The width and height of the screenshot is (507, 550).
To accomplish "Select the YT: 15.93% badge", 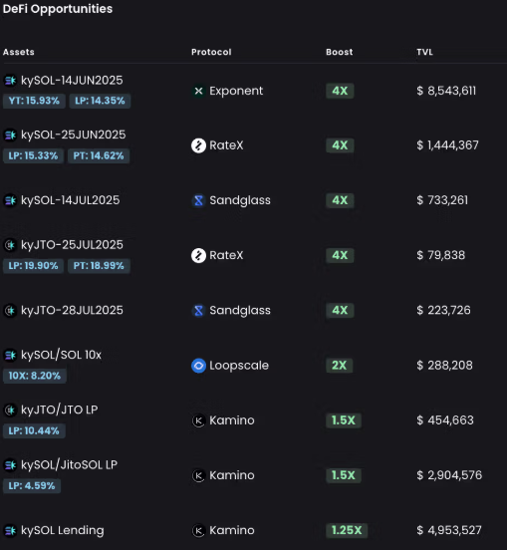I will (34, 101).
